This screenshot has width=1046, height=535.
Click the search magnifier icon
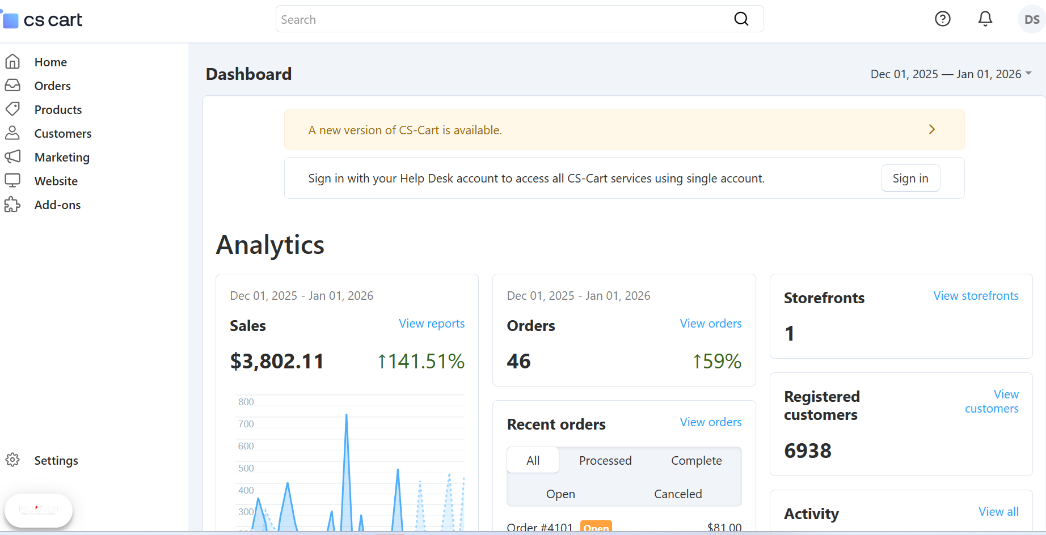tap(741, 19)
